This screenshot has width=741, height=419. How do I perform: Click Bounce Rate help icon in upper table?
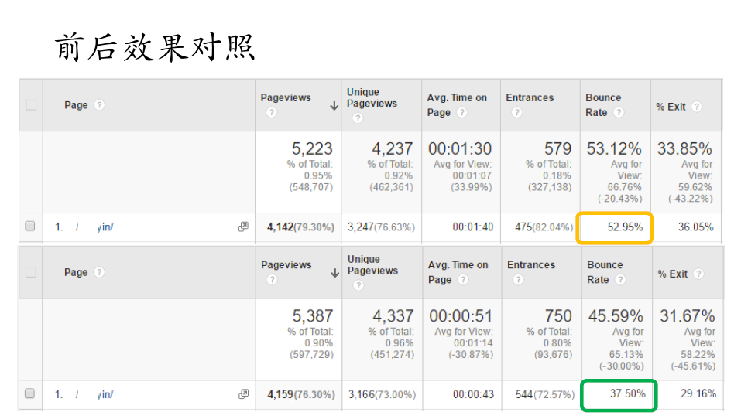click(618, 112)
